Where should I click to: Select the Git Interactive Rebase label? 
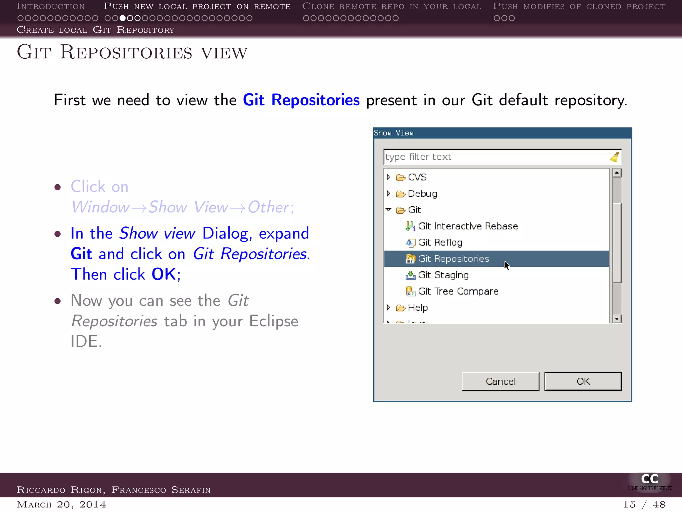tap(468, 226)
